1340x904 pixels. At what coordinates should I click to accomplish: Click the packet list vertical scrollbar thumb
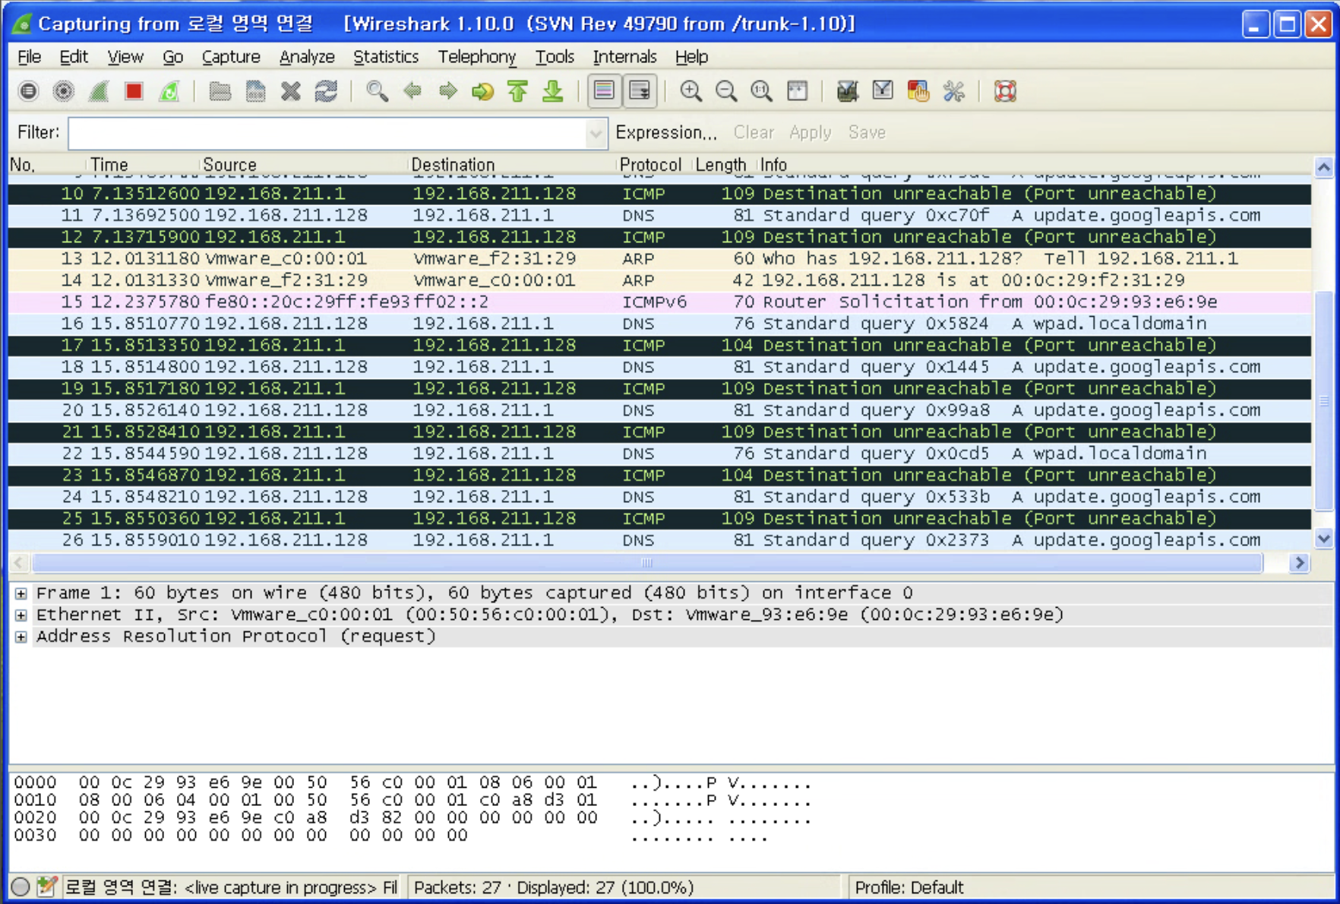(1324, 401)
